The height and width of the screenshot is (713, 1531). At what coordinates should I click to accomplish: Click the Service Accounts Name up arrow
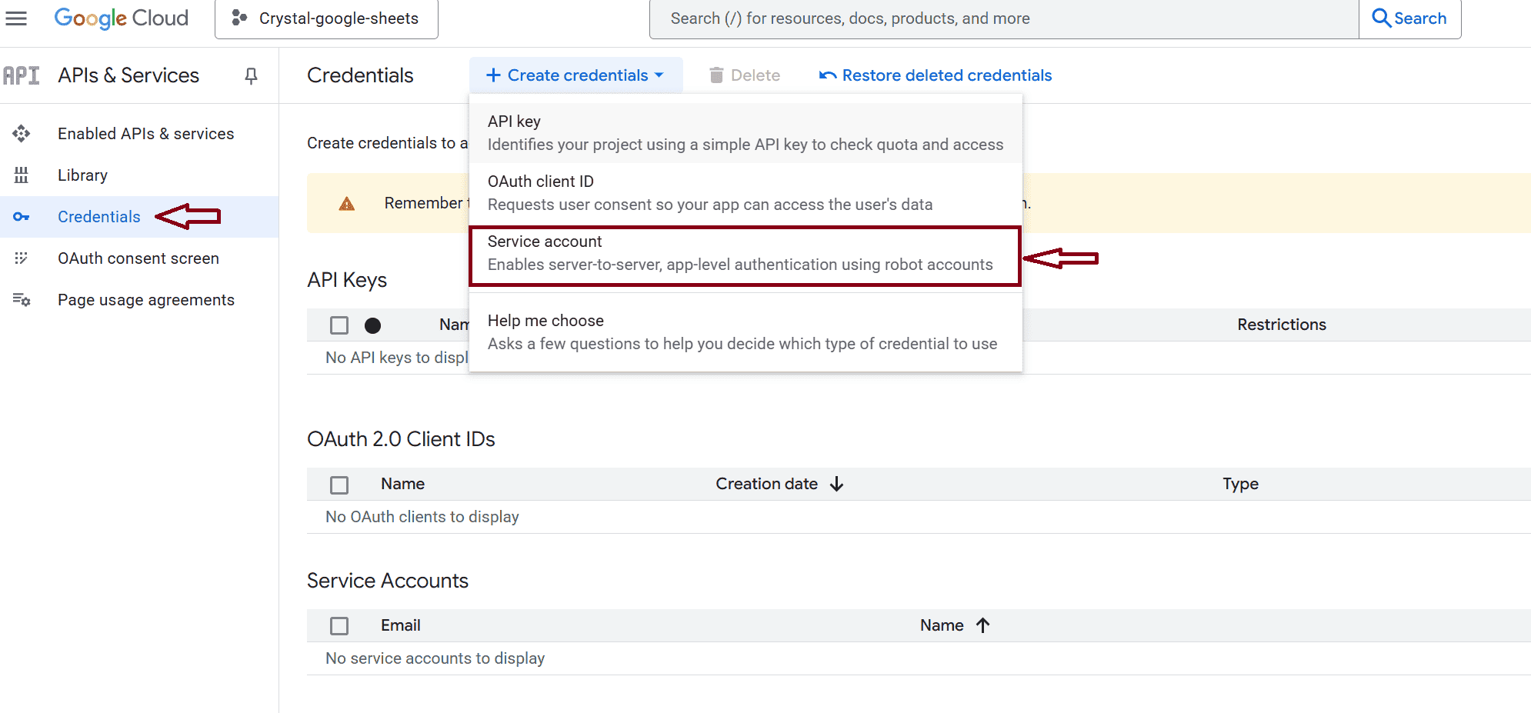click(982, 625)
